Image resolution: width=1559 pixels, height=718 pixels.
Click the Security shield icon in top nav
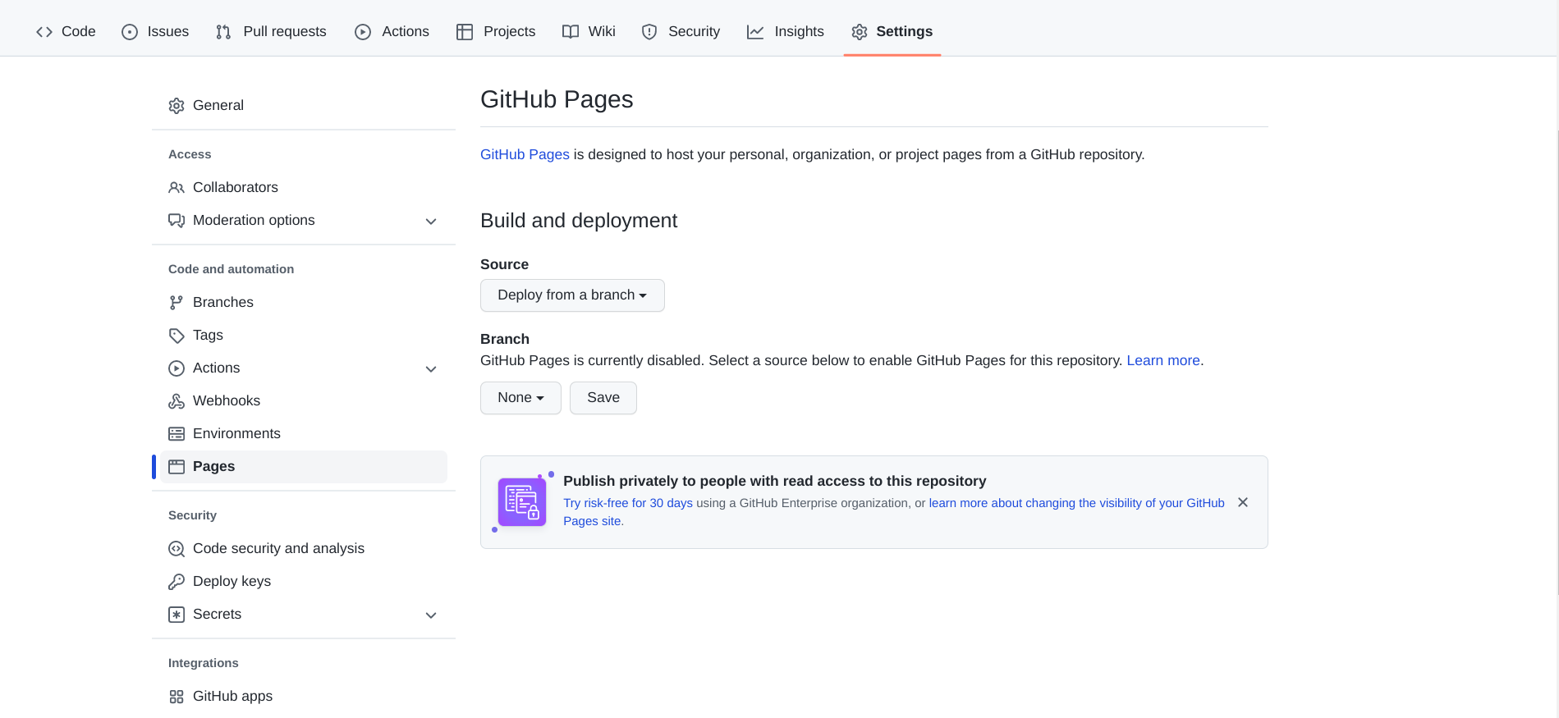(649, 32)
